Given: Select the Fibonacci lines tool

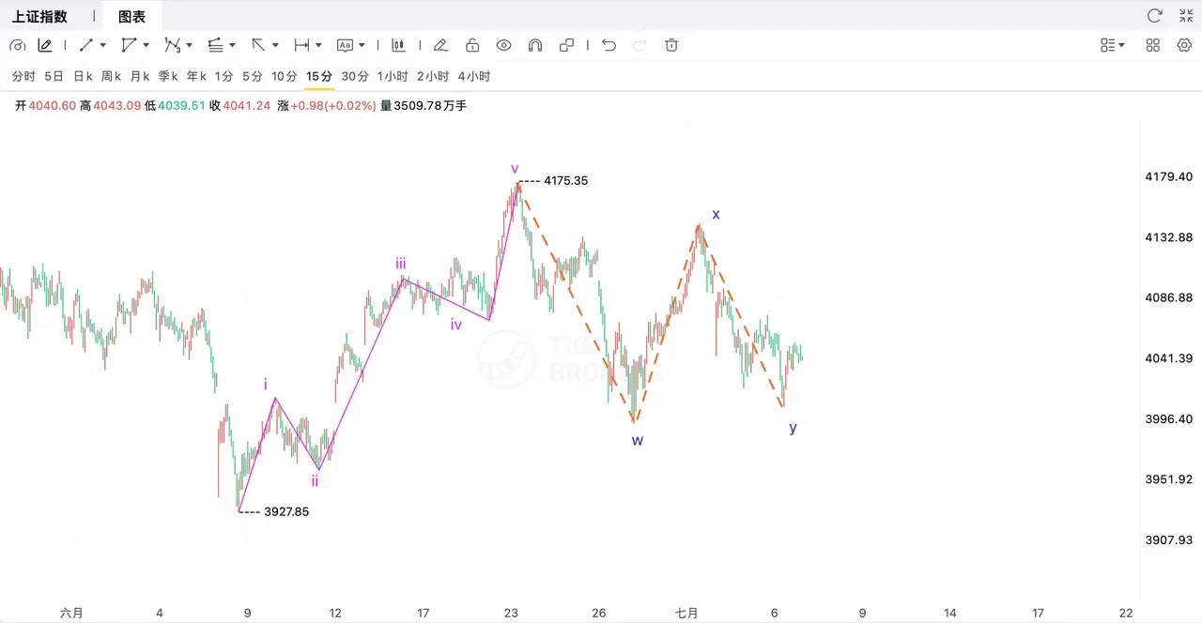Looking at the screenshot, I should [x=215, y=45].
